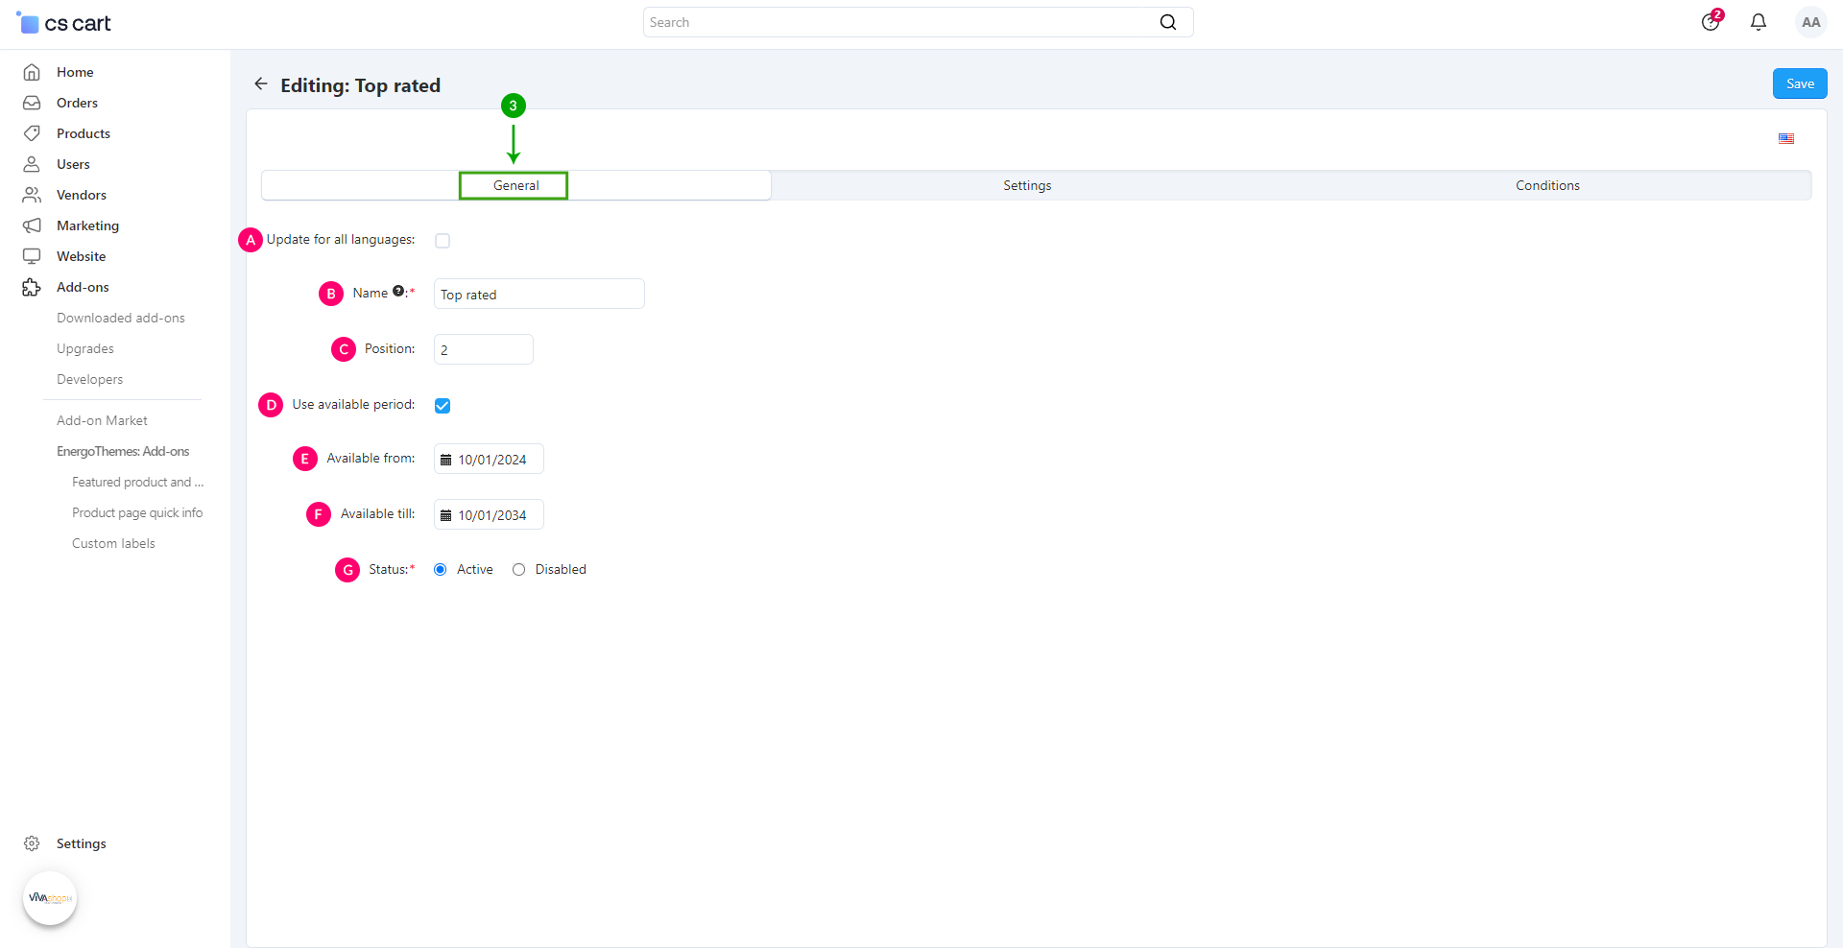Open the notifications bell

1758,22
